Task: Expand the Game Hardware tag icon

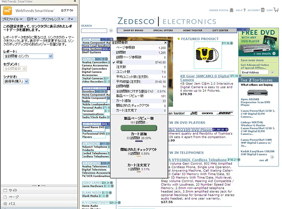Action: (x=112, y=186)
